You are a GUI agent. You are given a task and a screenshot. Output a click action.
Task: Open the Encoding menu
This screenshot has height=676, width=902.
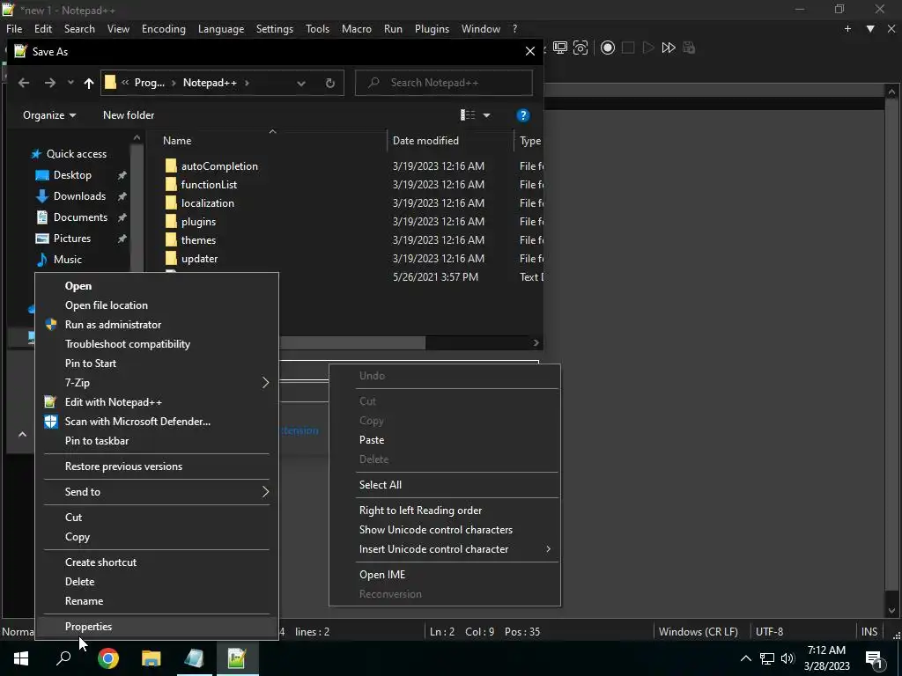tap(164, 29)
